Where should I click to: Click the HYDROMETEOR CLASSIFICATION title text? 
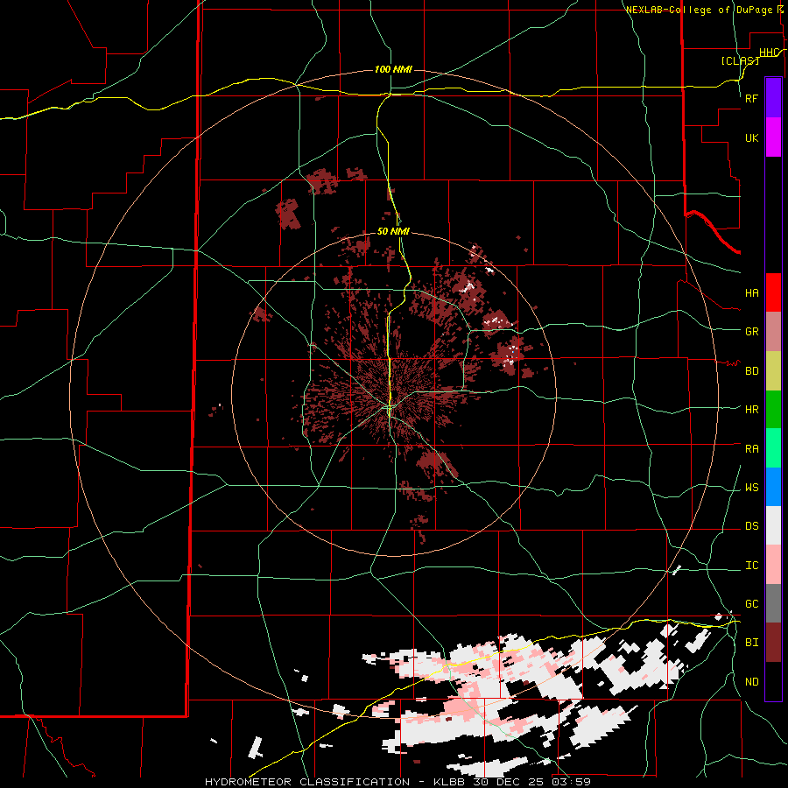click(307, 782)
